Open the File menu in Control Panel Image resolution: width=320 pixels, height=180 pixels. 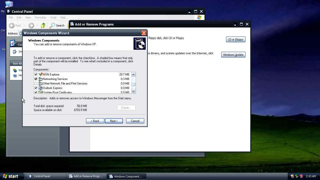click(11, 17)
